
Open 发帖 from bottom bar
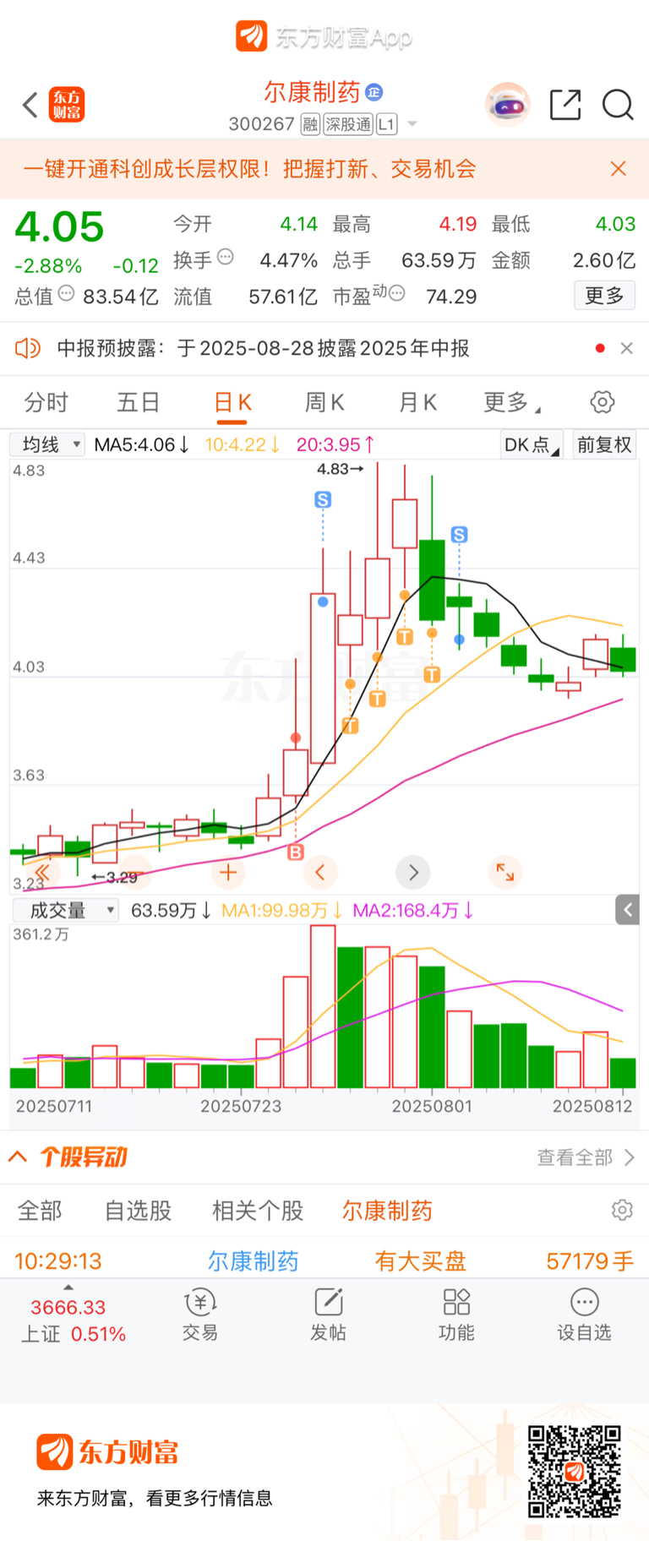[328, 1315]
